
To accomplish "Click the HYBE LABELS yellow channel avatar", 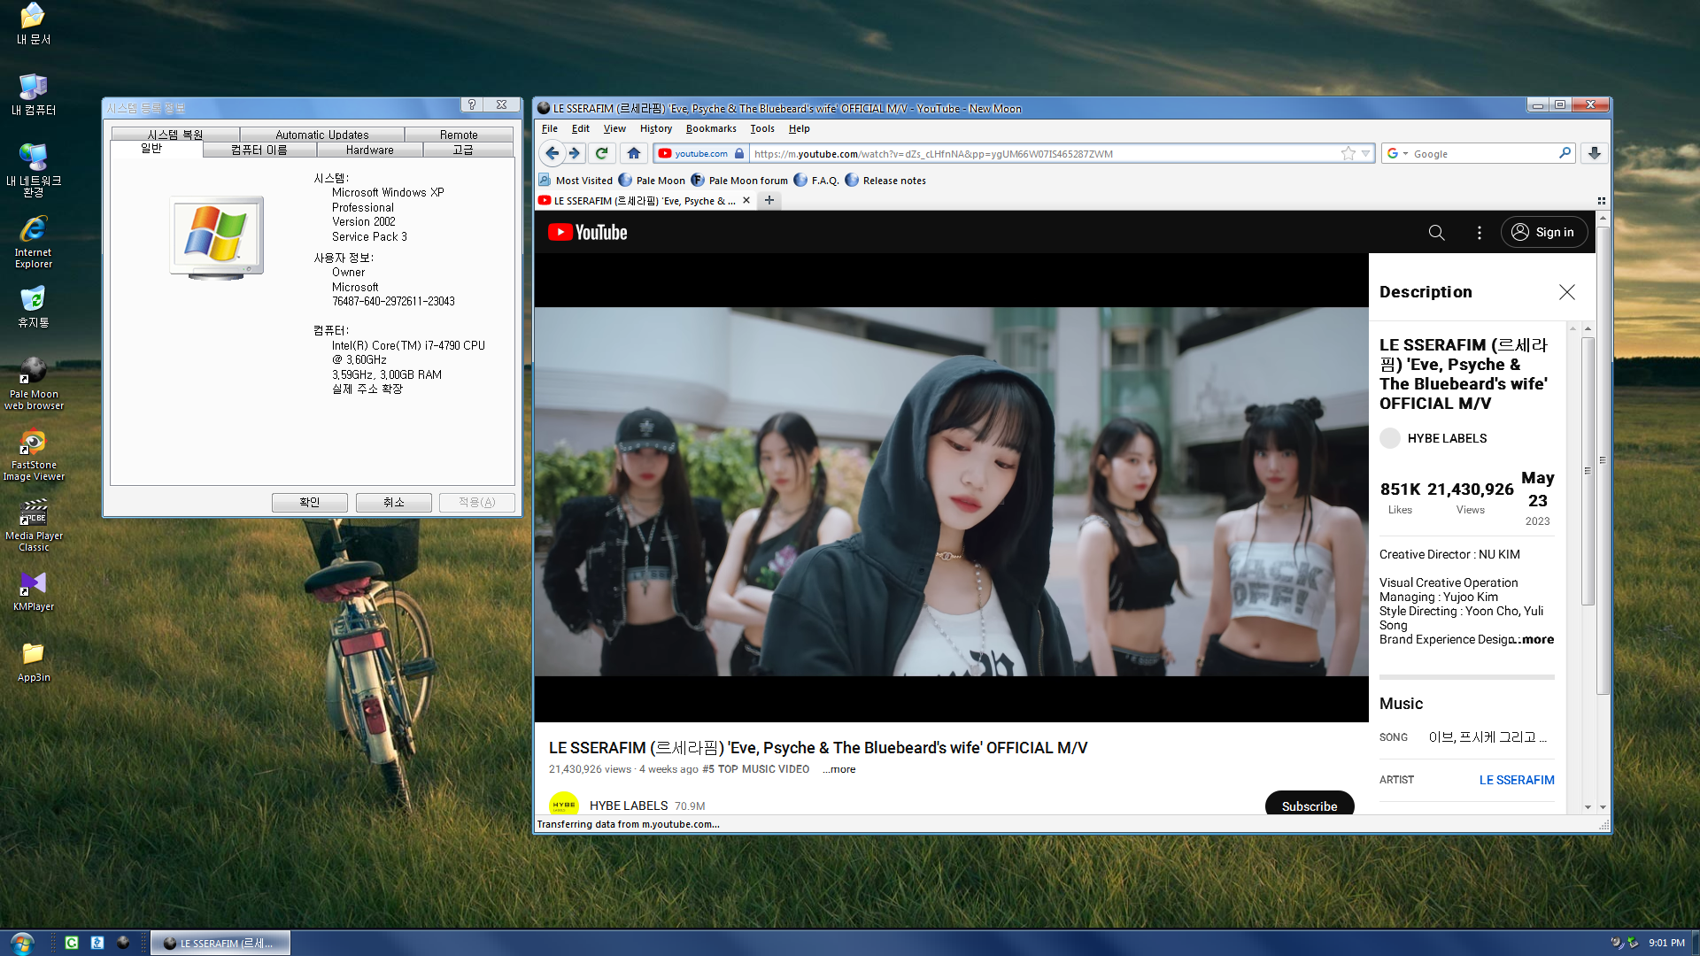I will (x=564, y=804).
